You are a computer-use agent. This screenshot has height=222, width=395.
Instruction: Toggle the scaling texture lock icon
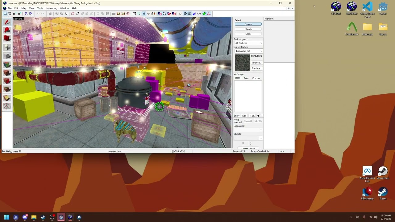tap(148, 14)
